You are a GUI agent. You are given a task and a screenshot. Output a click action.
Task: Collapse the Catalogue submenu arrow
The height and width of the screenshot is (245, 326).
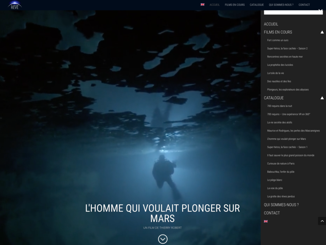click(x=322, y=98)
